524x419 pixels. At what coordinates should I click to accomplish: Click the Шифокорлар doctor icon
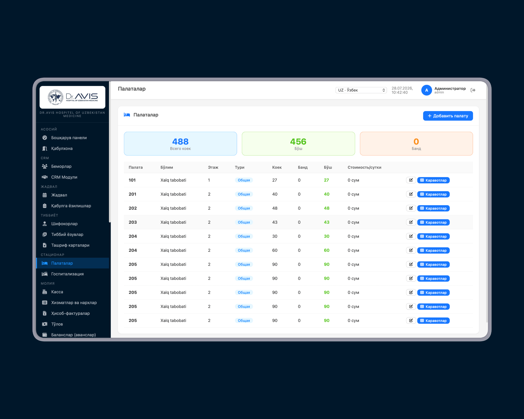[45, 224]
